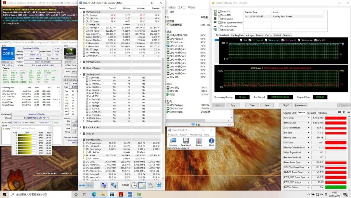Screen dimensions: 351x198
Task: Click the Save Report floppy disk icon
Action: 186,141
